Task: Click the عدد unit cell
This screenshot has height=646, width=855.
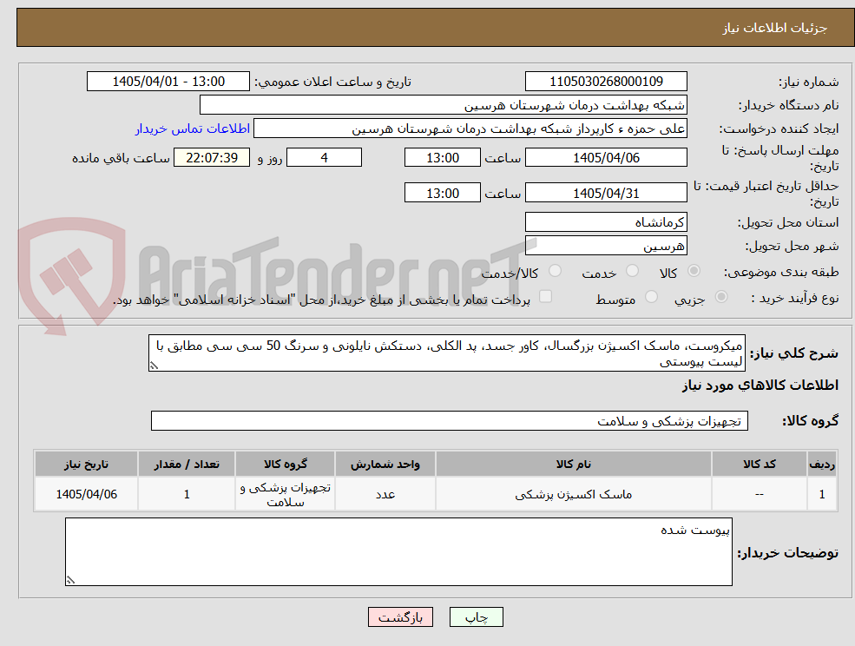Action: pos(385,494)
